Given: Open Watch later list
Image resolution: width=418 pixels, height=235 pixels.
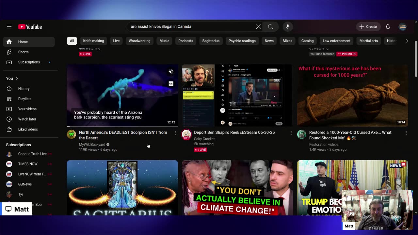Looking at the screenshot, I should tap(29, 119).
